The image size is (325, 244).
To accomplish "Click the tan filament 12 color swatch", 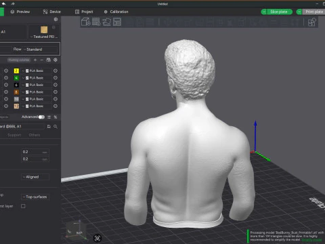I will pyautogui.click(x=16, y=106).
